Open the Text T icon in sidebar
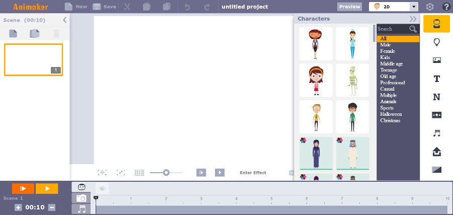The height and width of the screenshot is (215, 453). click(x=436, y=79)
